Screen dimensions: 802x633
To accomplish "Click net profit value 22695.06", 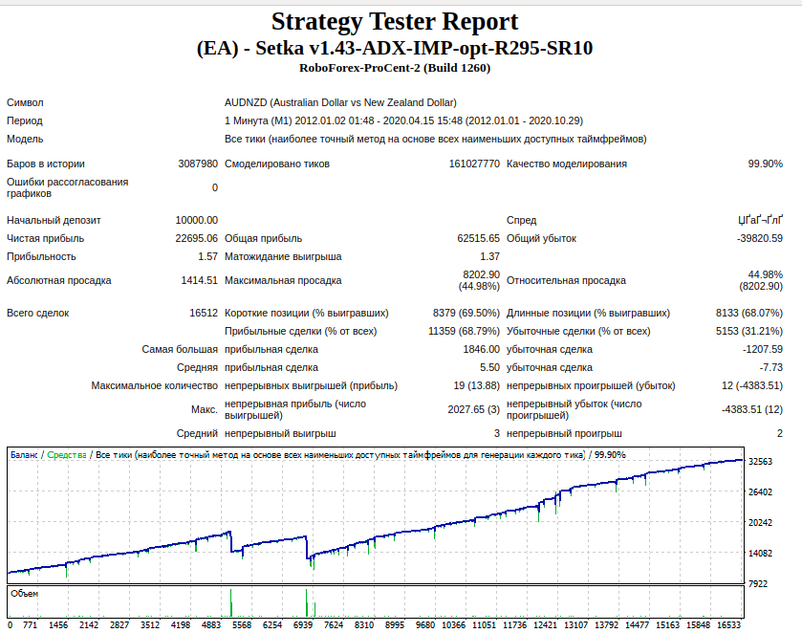I will 196,238.
